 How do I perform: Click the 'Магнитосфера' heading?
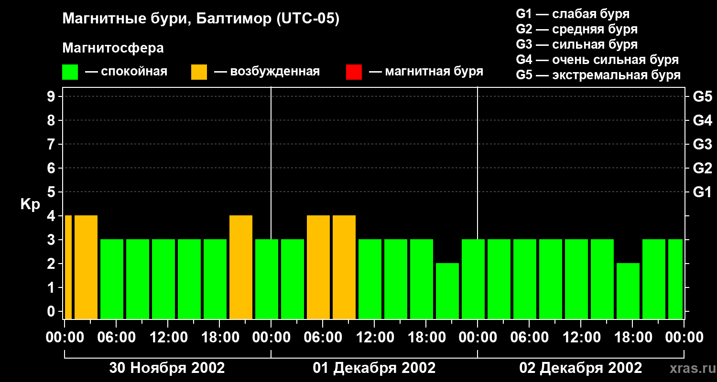point(113,48)
